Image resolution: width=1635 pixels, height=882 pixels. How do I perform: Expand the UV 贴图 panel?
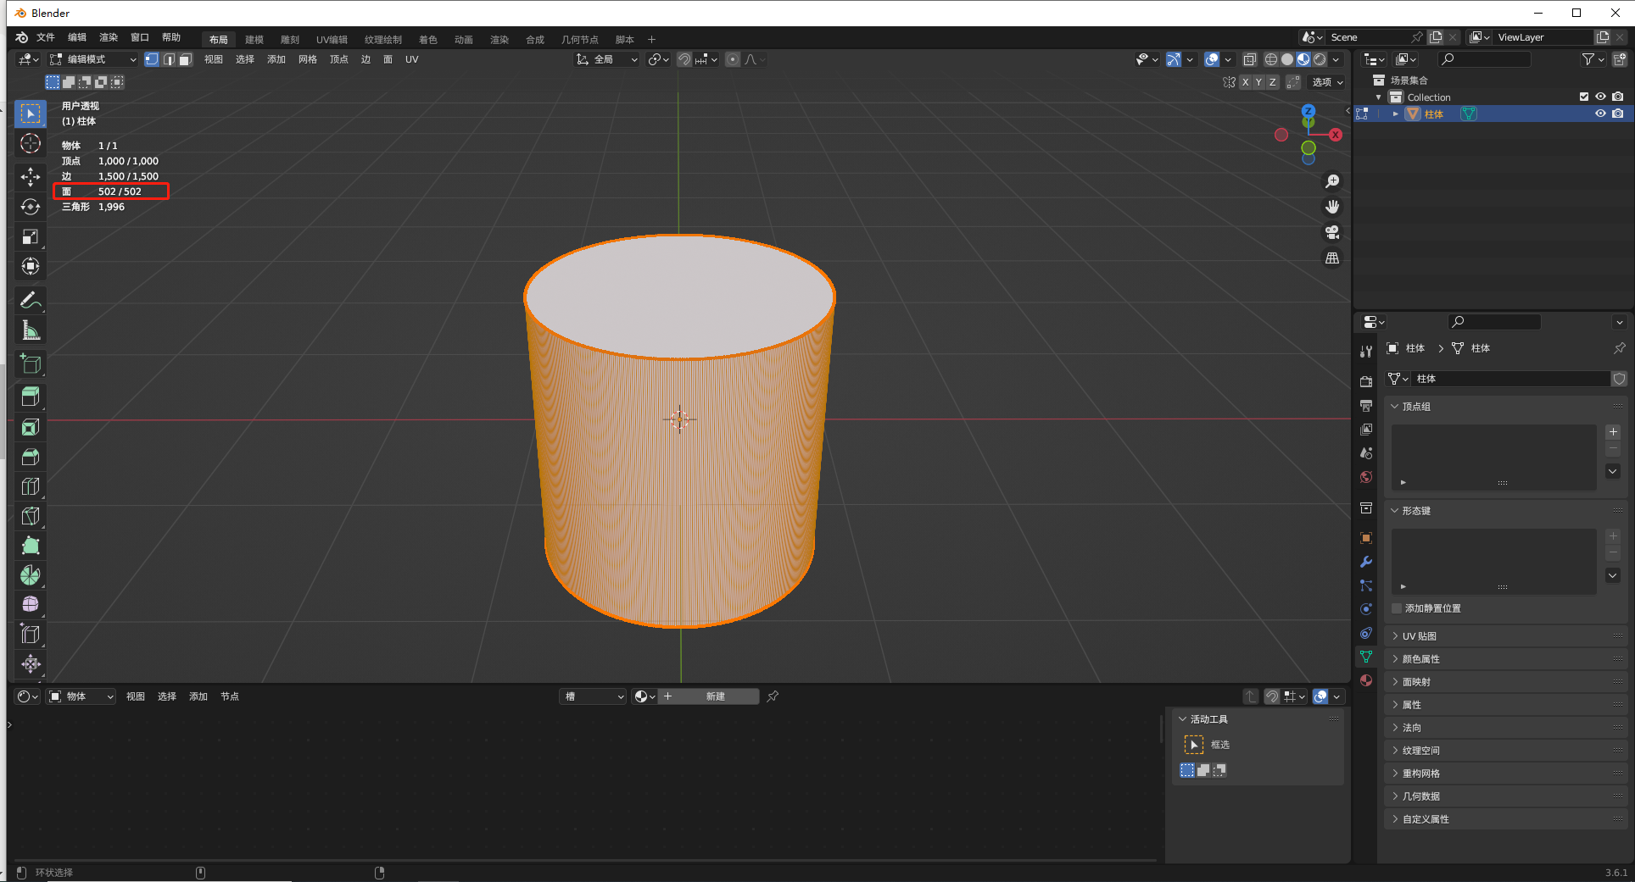pyautogui.click(x=1419, y=636)
